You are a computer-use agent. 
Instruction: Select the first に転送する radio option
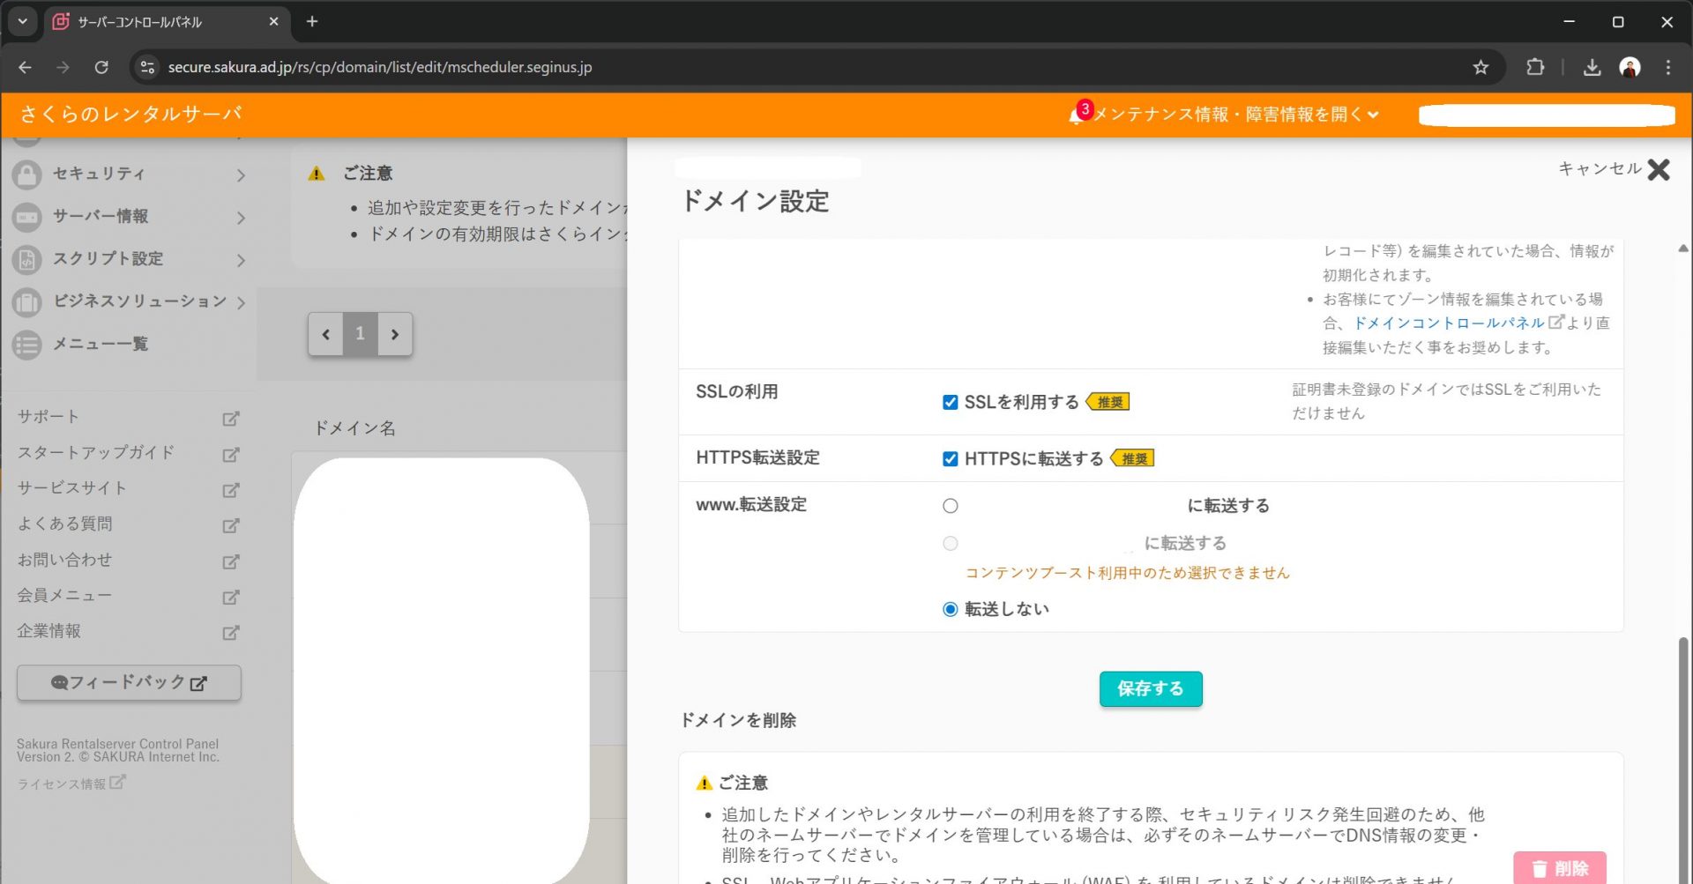pyautogui.click(x=950, y=506)
